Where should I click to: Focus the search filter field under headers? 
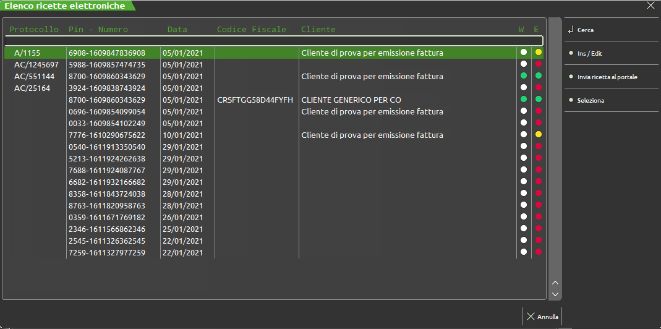[274, 41]
